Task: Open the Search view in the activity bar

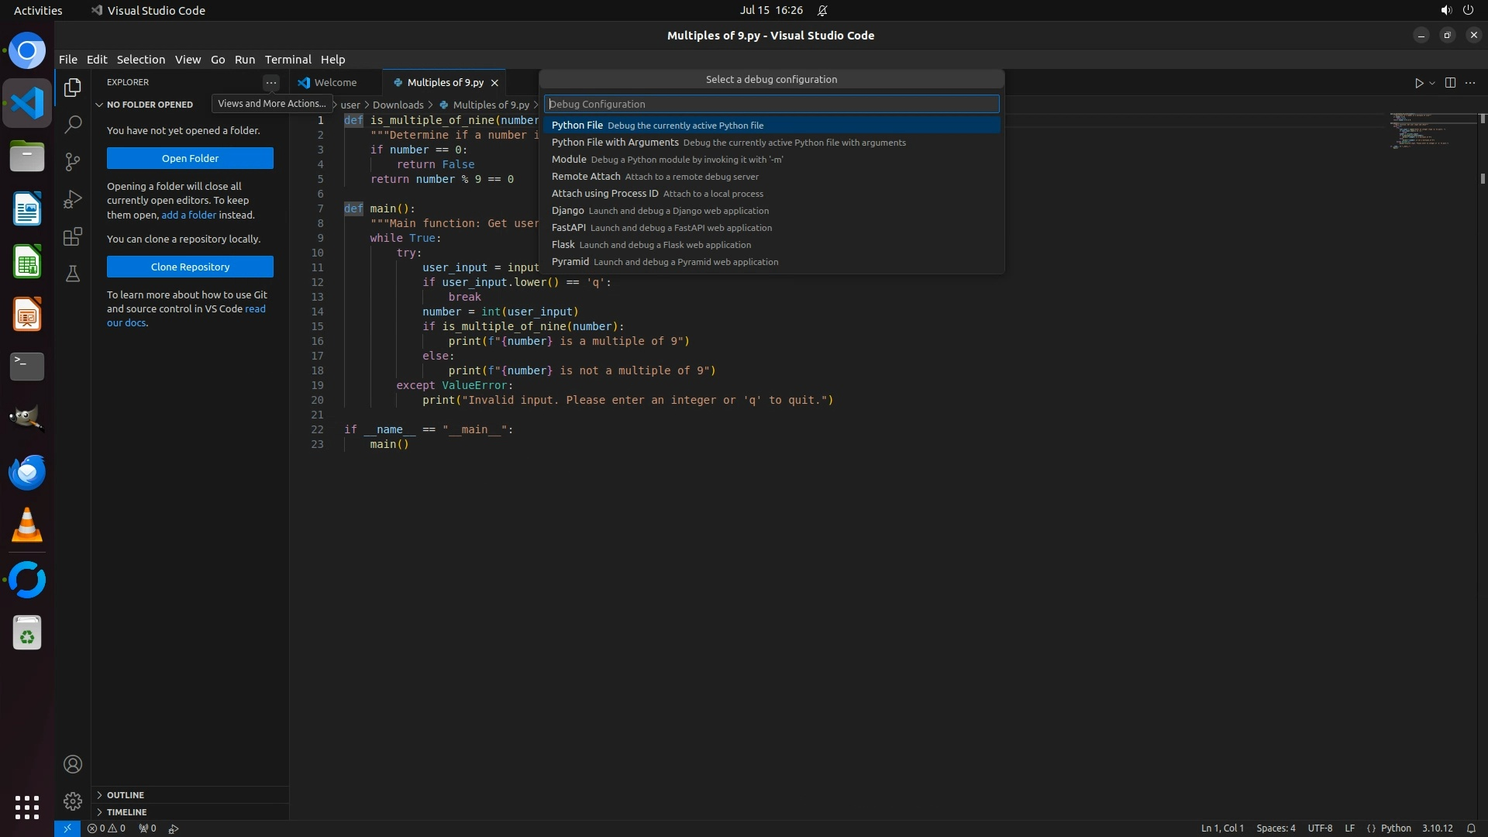Action: pyautogui.click(x=73, y=124)
